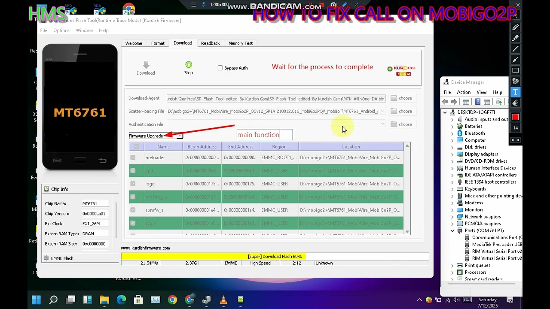Click the Scatter-loading File path field

276,111
